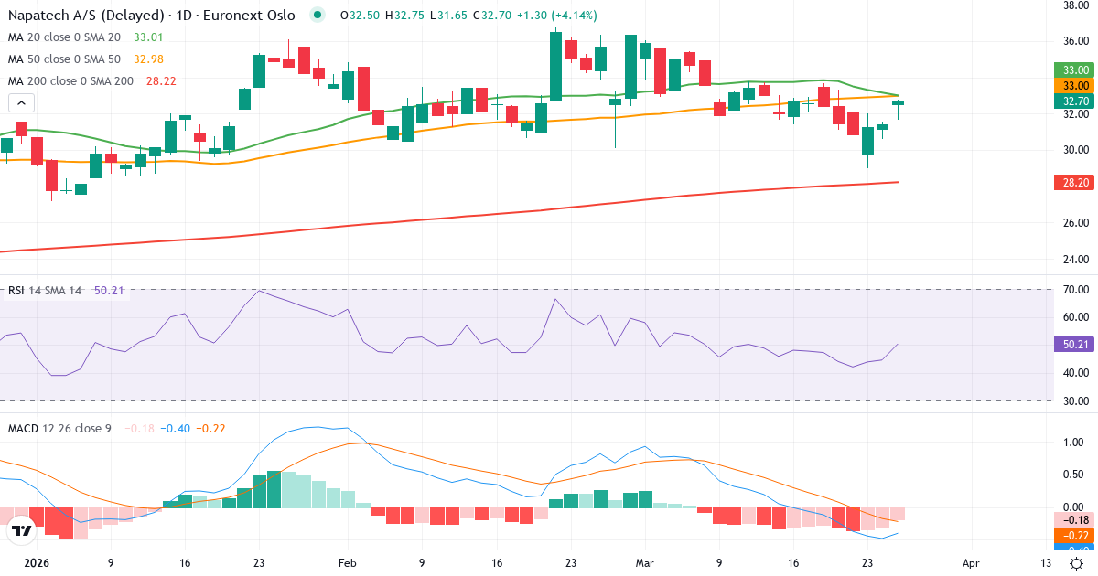Collapse the indicator legend using the up chevron
1098x576 pixels.
(20, 103)
